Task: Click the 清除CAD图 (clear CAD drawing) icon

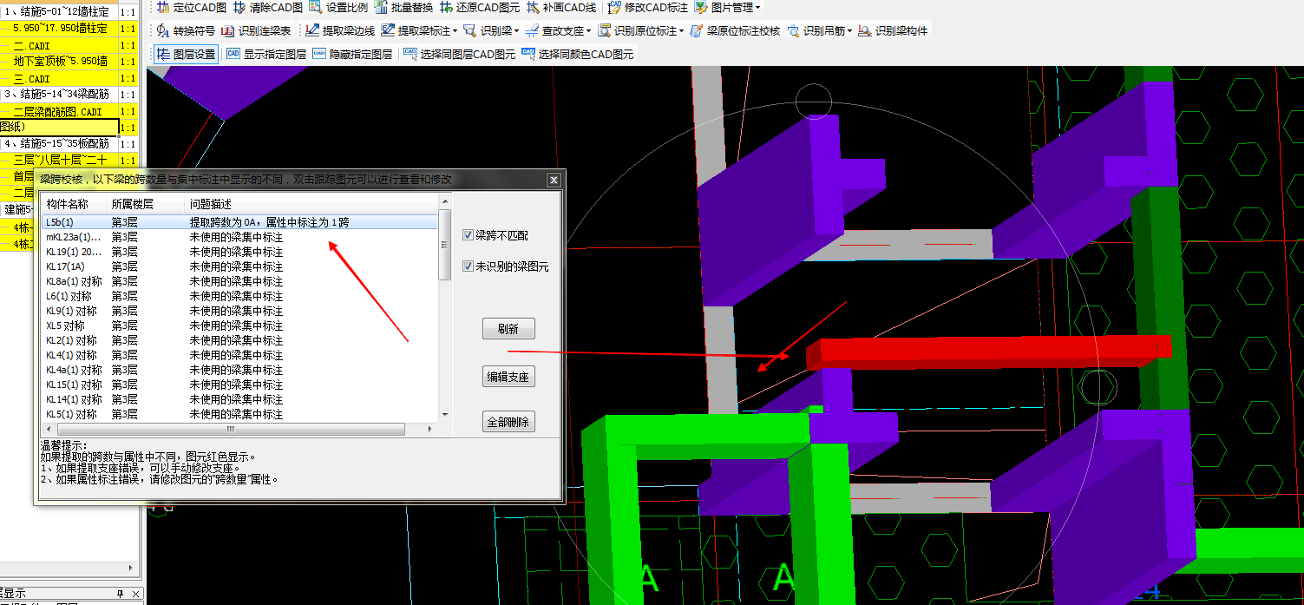Action: point(240,8)
